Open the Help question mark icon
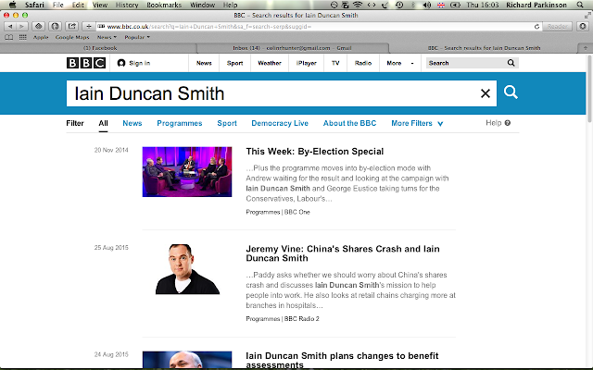The height and width of the screenshot is (370, 593). 508,123
